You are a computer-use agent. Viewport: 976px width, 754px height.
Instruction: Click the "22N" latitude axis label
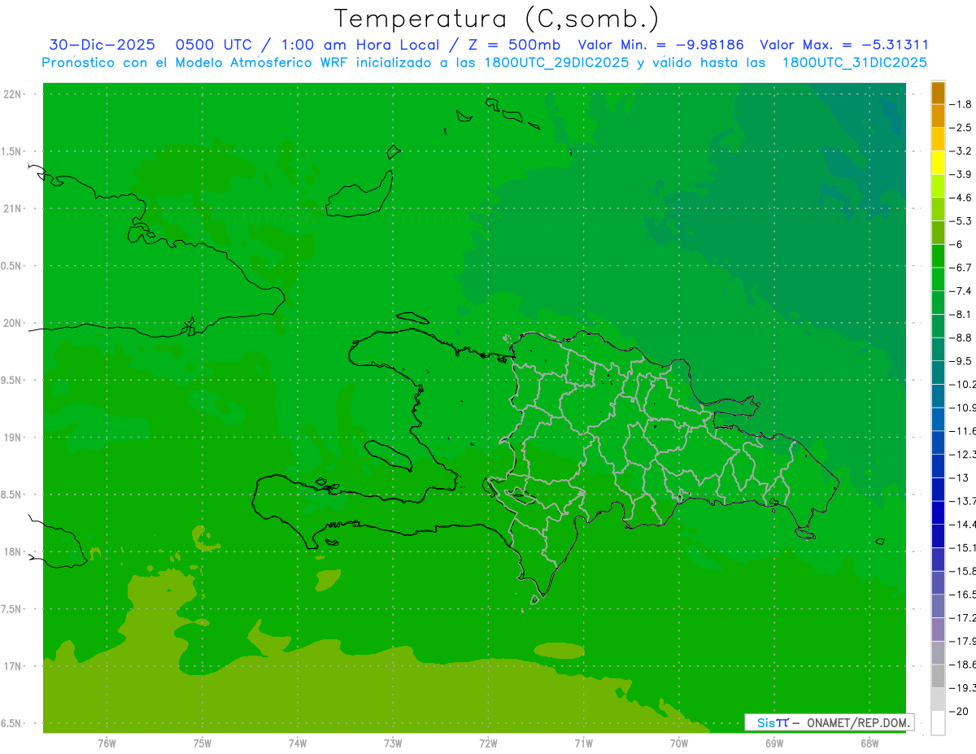coord(12,94)
